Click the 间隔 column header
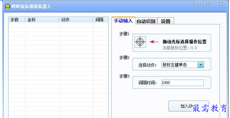 101,20
